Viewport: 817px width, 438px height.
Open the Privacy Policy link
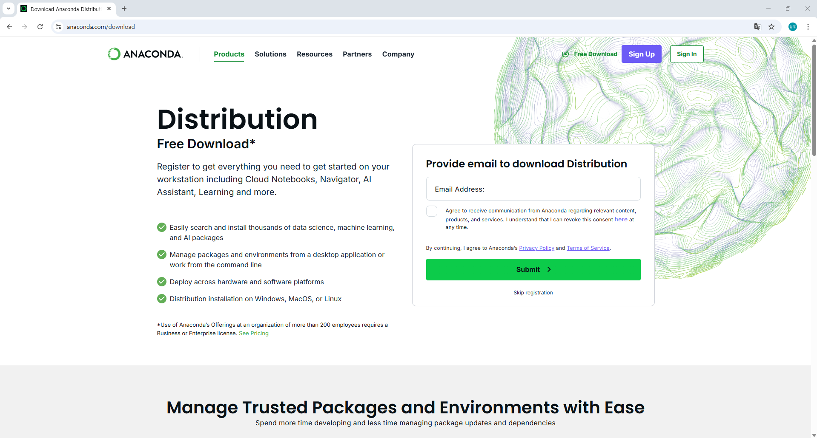(536, 248)
